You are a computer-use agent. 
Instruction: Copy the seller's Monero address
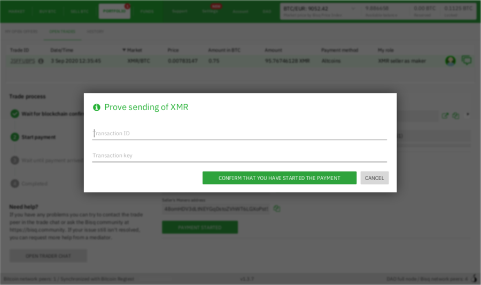(277, 209)
